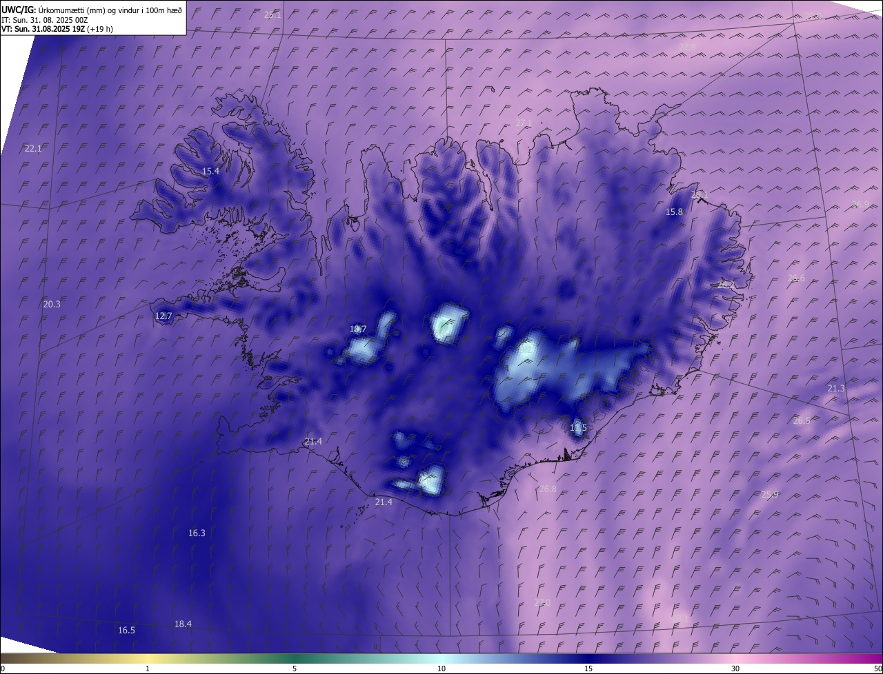Click the 26.6 value offshore to the east
Image resolution: width=883 pixels, height=674 pixels.
click(796, 278)
